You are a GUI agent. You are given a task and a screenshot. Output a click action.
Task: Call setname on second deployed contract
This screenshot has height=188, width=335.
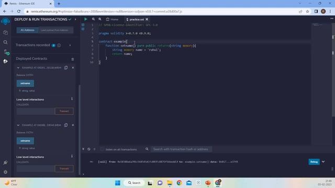click(x=25, y=140)
